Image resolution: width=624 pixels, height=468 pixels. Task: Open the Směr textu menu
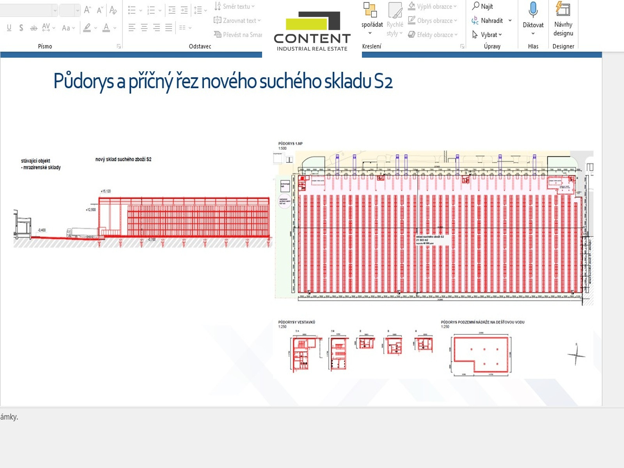point(234,7)
